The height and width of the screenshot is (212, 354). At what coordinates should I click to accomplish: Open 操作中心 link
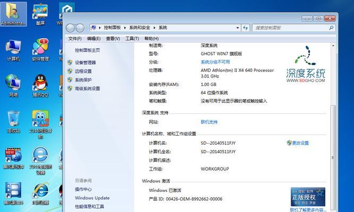(x=83, y=189)
